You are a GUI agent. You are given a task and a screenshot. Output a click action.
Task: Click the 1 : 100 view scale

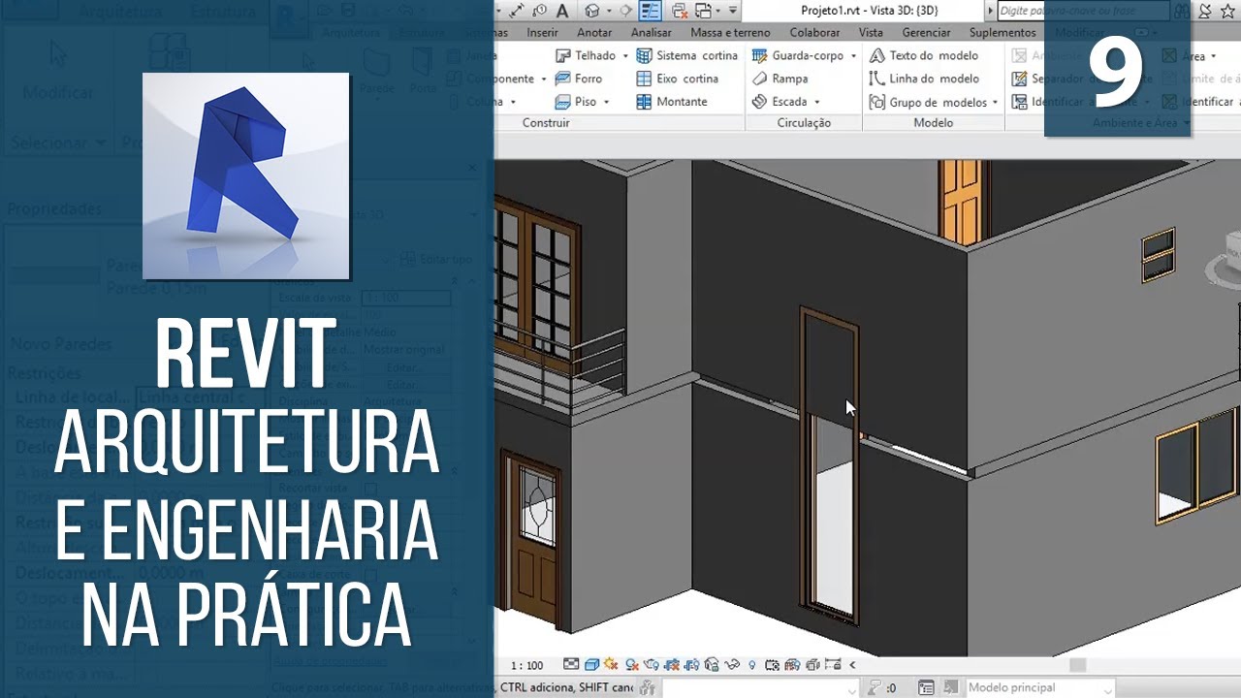tap(526, 666)
